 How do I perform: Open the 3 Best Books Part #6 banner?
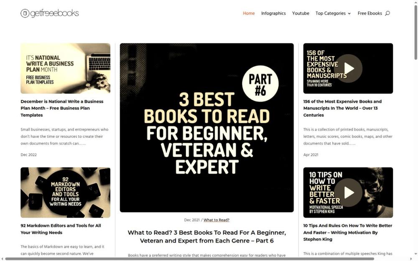(206, 128)
